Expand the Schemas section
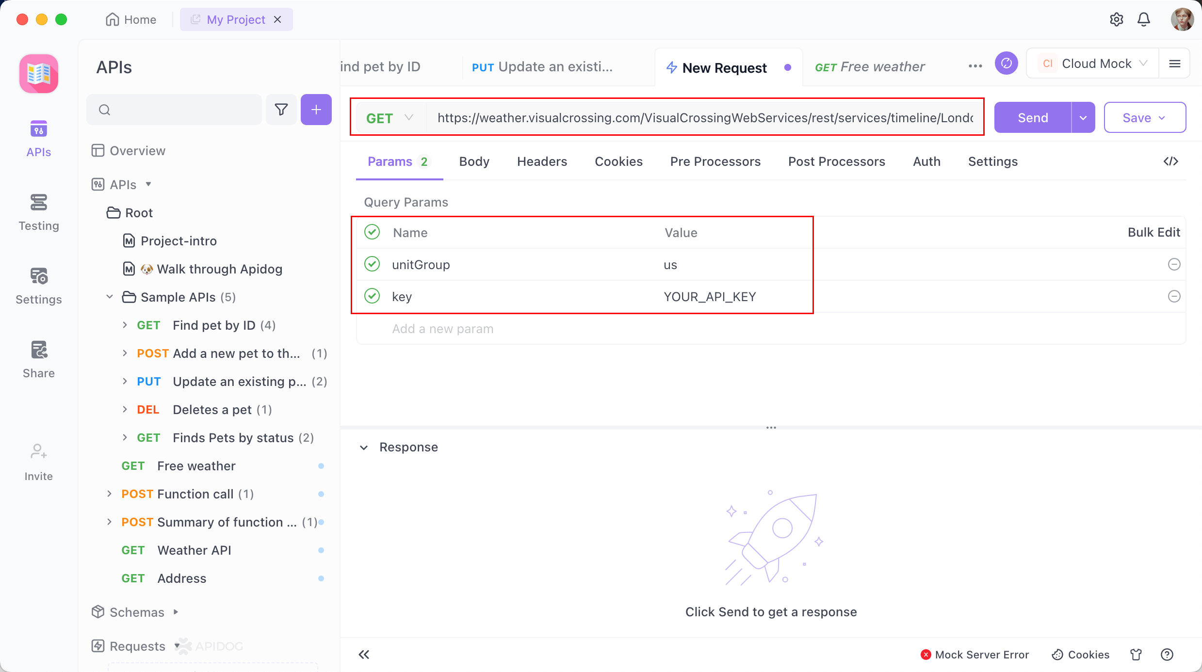The width and height of the screenshot is (1202, 672). click(176, 612)
